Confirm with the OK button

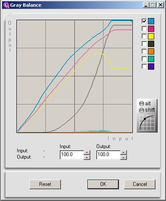coord(103,184)
